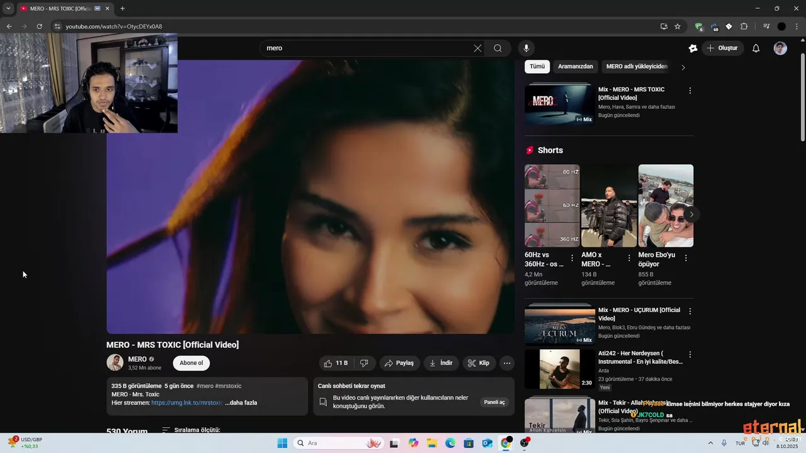806x453 pixels.
Task: Open Mix - MERO - MRS TOXIC thumbnail
Action: [x=559, y=104]
